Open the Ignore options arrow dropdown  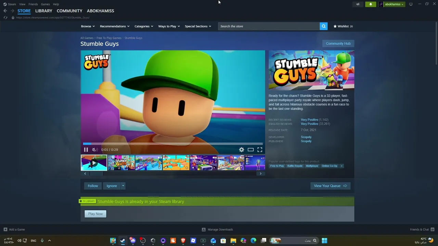(123, 186)
